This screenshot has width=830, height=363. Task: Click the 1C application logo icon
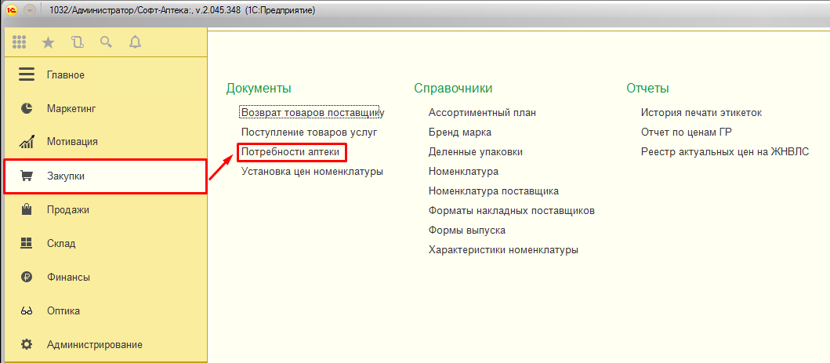[11, 10]
